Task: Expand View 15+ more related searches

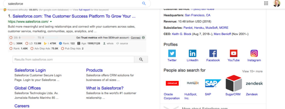Action: point(252,71)
